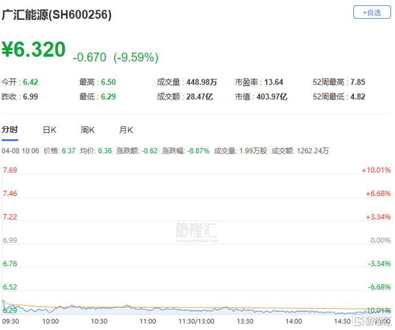The width and height of the screenshot is (395, 330).
Task: Open the 日K chart tab
Action: (x=50, y=130)
